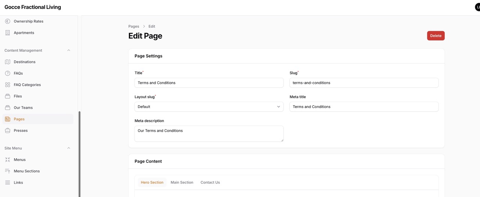Click the FAQ Categories grid icon
This screenshot has width=480, height=197.
(x=7, y=85)
